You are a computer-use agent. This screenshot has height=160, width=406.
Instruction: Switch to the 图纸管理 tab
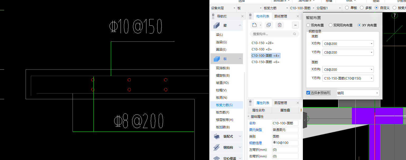(281, 16)
